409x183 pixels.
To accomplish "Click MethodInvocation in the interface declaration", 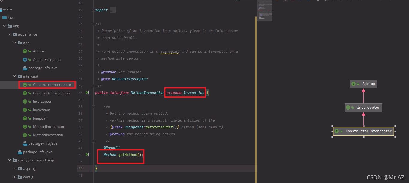I will (148, 93).
